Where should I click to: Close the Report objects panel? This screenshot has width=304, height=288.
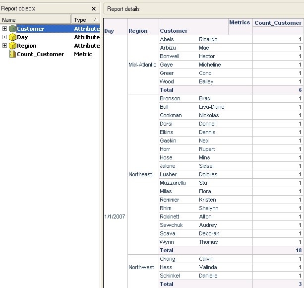pyautogui.click(x=94, y=8)
